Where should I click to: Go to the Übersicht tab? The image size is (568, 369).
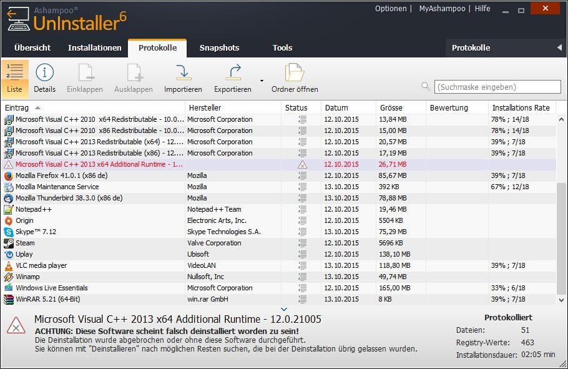tap(32, 48)
